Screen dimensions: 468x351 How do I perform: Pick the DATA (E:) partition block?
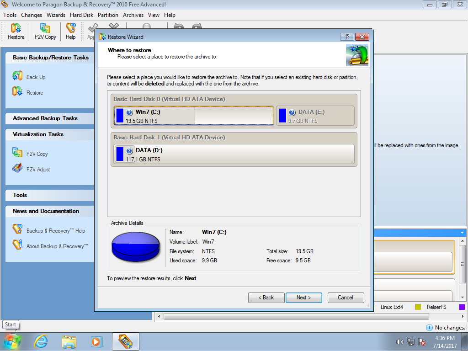[315, 116]
